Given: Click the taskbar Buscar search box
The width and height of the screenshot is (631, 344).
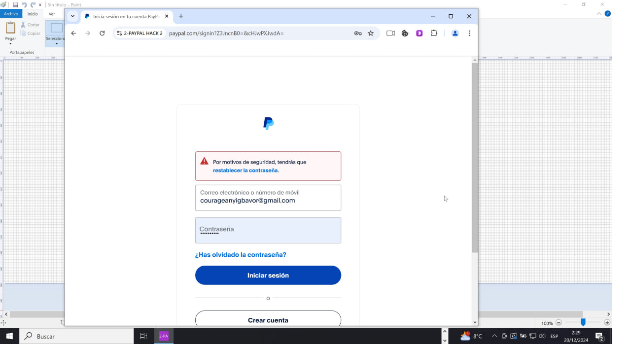Looking at the screenshot, I should pyautogui.click(x=76, y=336).
